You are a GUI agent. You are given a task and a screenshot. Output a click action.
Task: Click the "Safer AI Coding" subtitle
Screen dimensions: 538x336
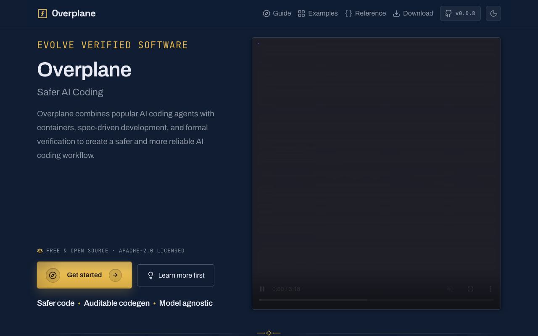[70, 92]
